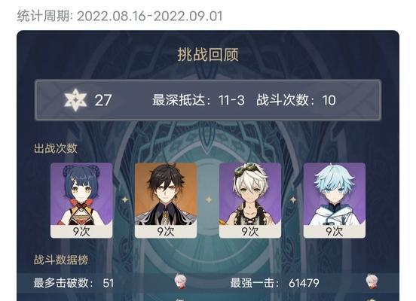Click the 9次 label under Xiangling
Screen dimensions: 416x301
point(81,232)
